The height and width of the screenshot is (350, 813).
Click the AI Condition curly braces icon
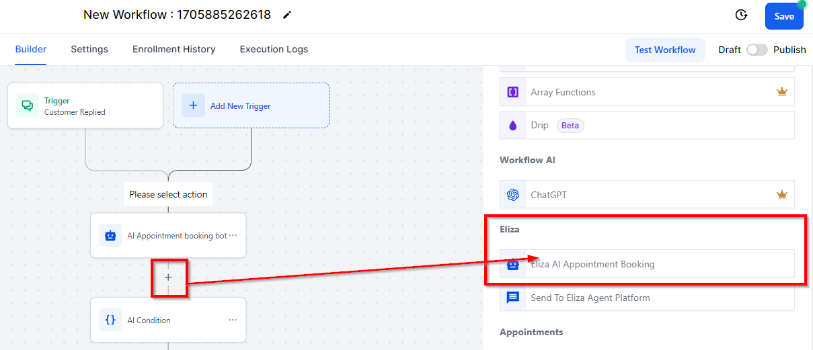click(x=110, y=320)
